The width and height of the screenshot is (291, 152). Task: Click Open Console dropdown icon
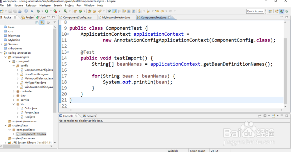point(277,116)
